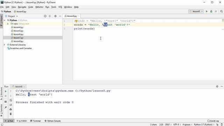Toggle the 1: Project side tab
224x126 pixels.
coord(1,21)
